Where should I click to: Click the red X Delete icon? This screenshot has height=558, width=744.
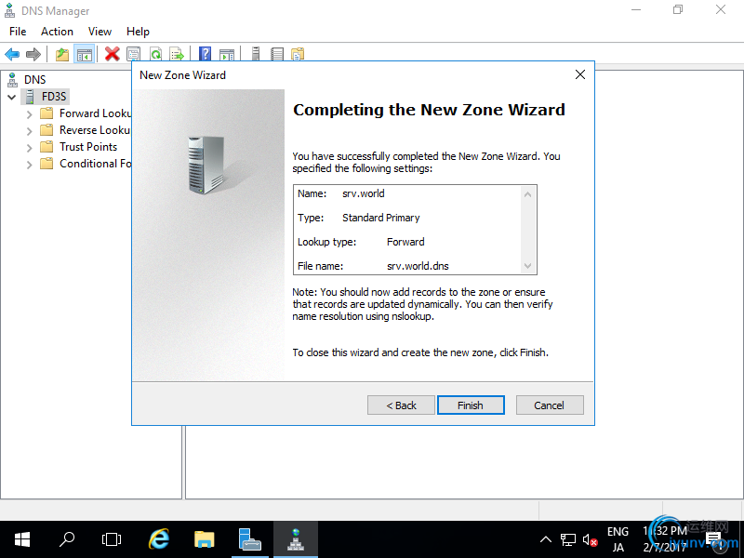click(112, 54)
